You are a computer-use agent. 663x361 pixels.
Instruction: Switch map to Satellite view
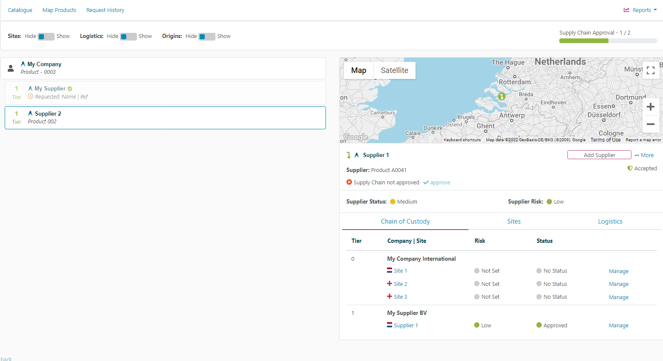pos(394,70)
